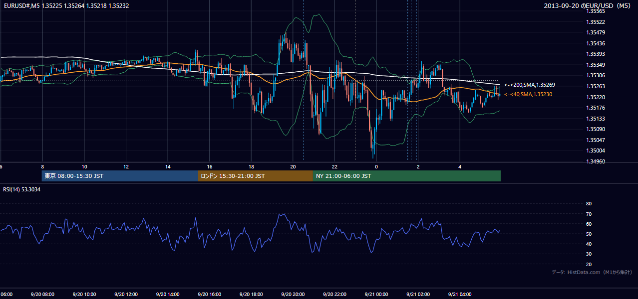This screenshot has height=299, width=638.
Task: Click RSI scale value 40
Action: (x=589, y=244)
